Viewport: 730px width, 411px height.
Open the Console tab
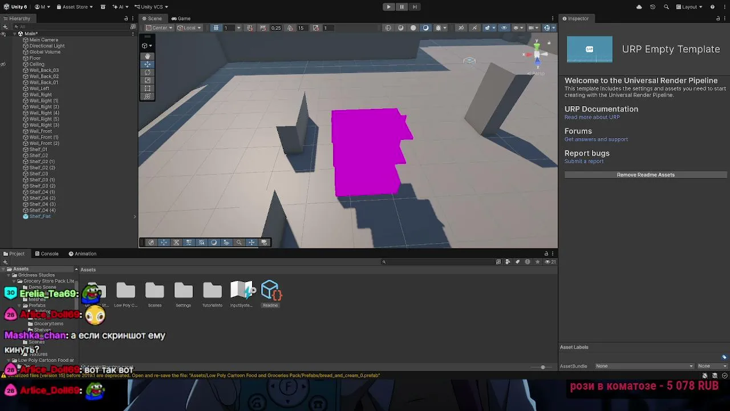click(x=47, y=254)
